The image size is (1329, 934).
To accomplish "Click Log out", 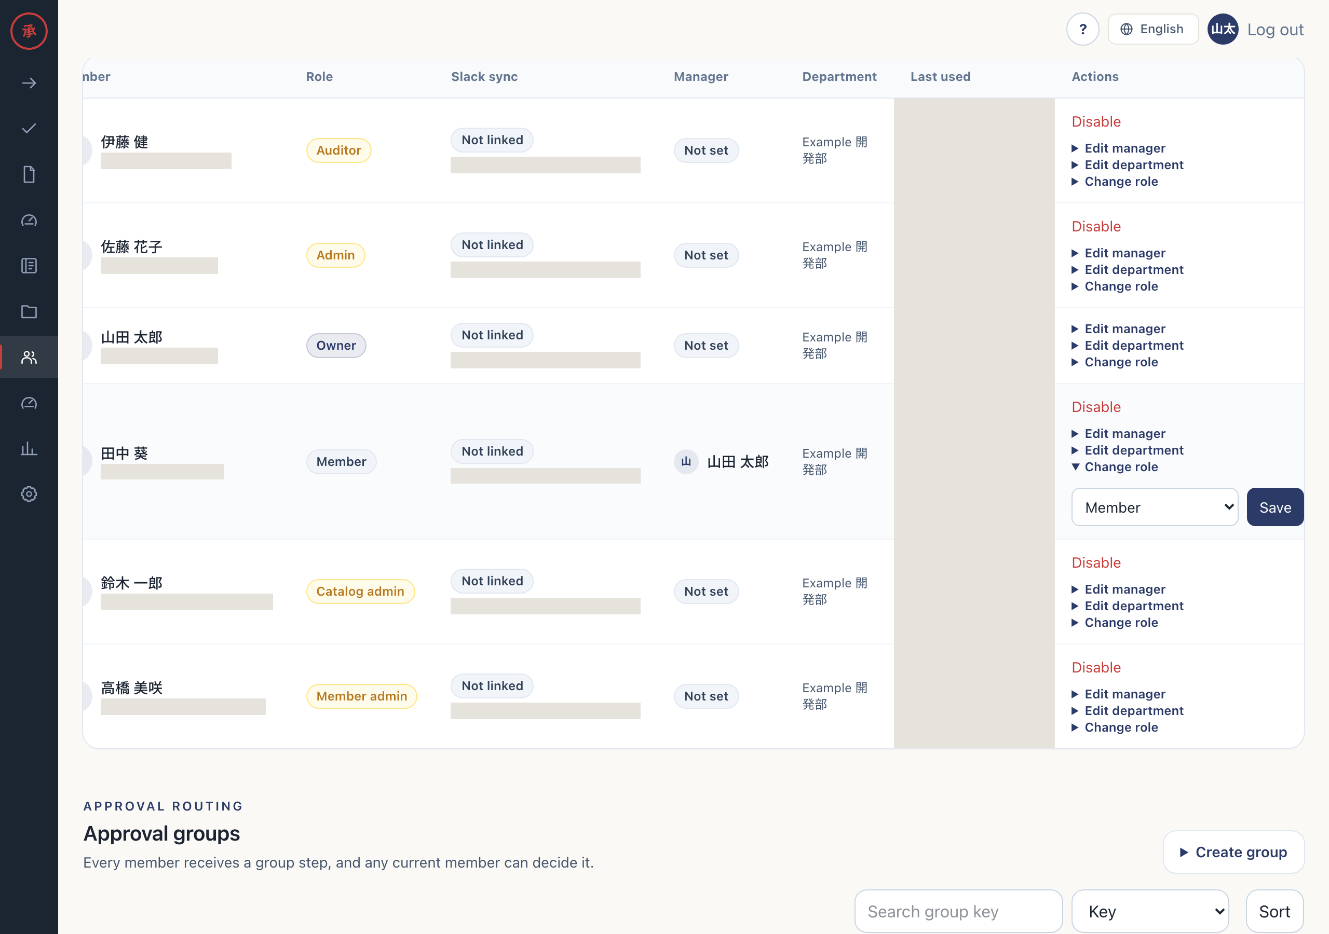I will (1275, 30).
